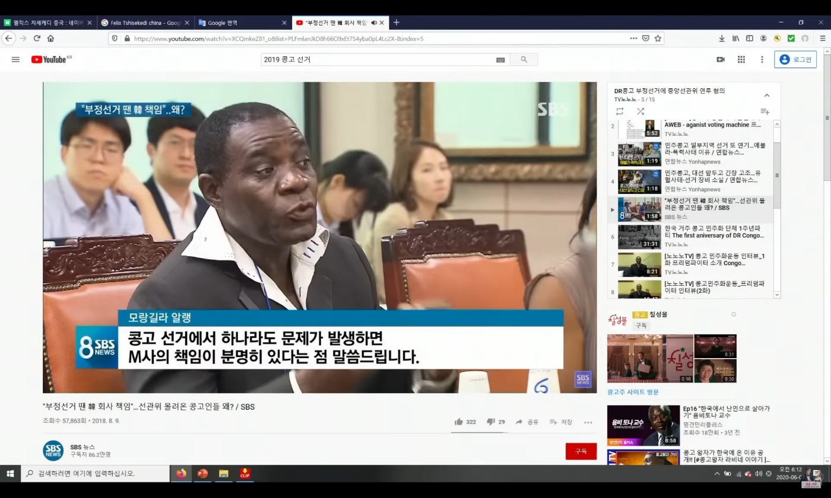This screenshot has height=498, width=831.
Task: Open the YouTube hamburger guide menu
Action: click(x=15, y=59)
